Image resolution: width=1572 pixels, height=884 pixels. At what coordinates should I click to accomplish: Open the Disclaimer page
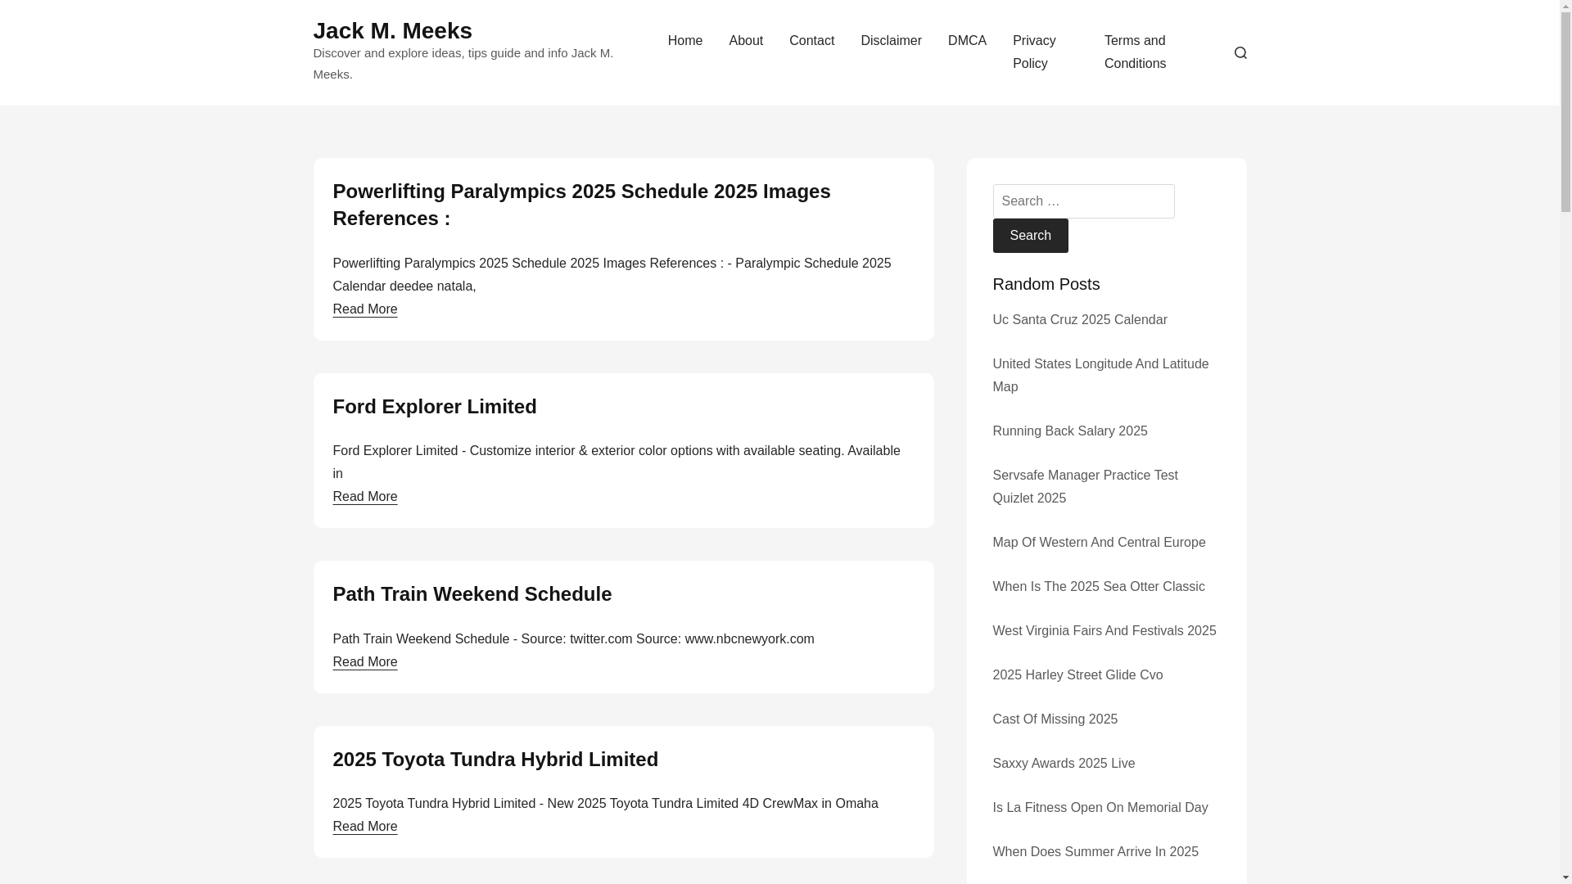(x=891, y=41)
